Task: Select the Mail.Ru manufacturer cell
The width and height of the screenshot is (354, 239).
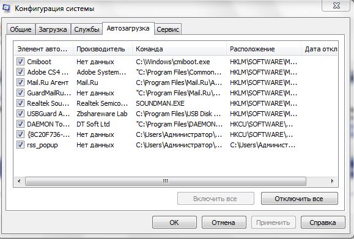Action: pos(87,83)
